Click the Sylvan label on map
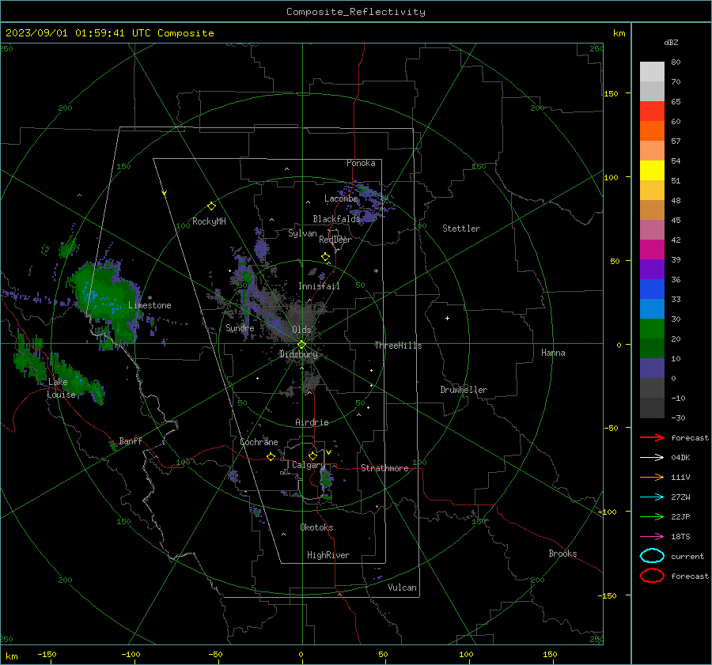 pyautogui.click(x=302, y=233)
